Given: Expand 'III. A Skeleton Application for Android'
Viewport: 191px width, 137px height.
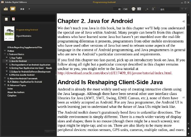Looking at the screenshot, I should coord(5,82).
